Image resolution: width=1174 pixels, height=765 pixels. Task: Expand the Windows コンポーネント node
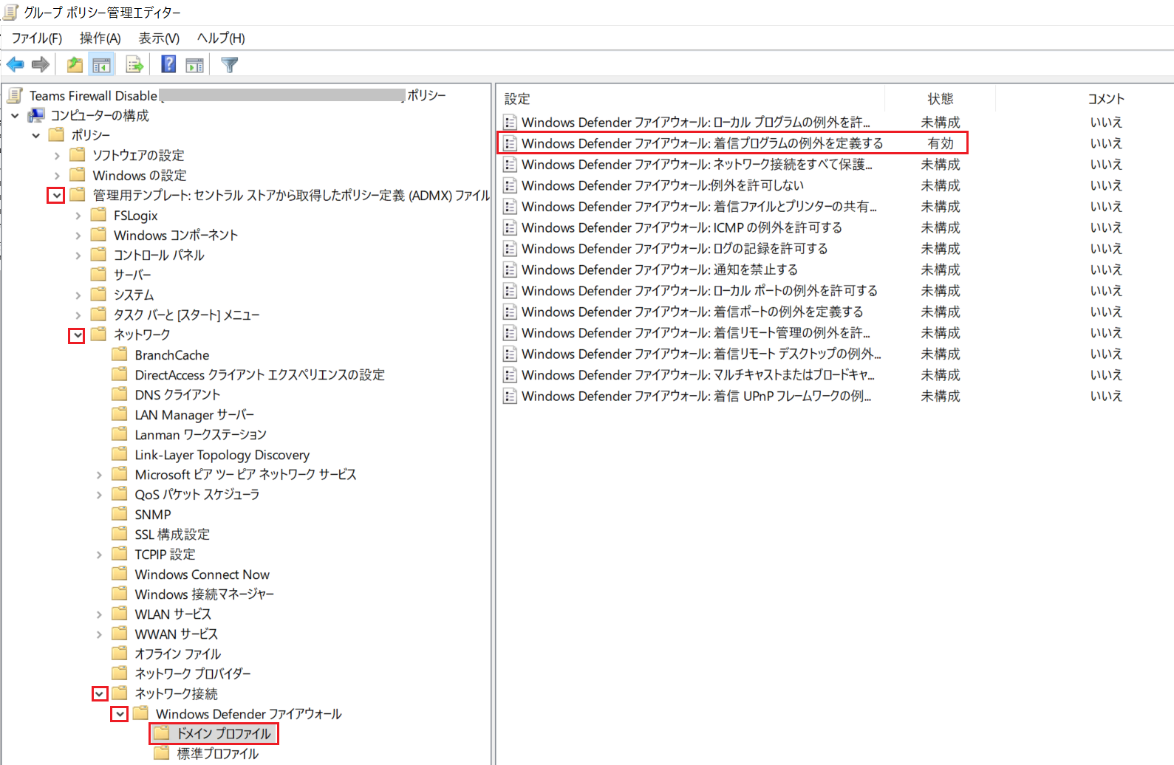pos(78,236)
